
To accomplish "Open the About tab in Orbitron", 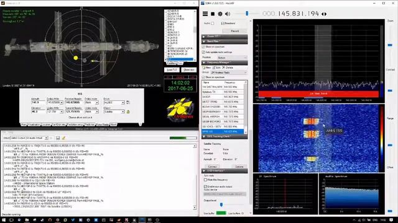I will pyautogui.click(x=113, y=125).
